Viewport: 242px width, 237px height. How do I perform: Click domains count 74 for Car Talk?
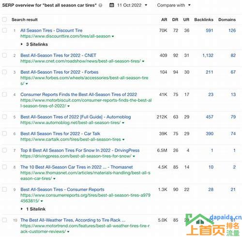coord(233,134)
